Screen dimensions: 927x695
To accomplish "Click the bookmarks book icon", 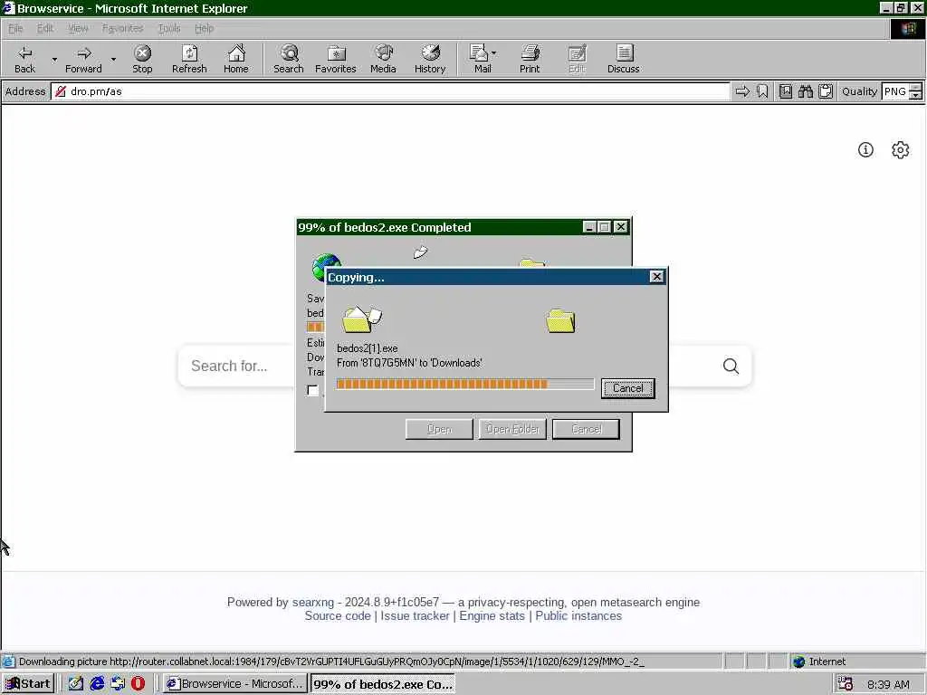I will pyautogui.click(x=785, y=91).
